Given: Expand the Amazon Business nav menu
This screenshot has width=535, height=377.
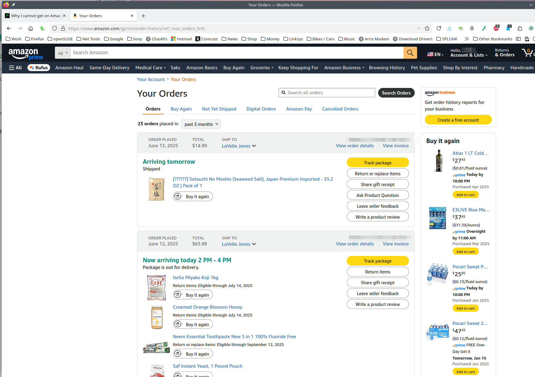Looking at the screenshot, I should pyautogui.click(x=344, y=68).
